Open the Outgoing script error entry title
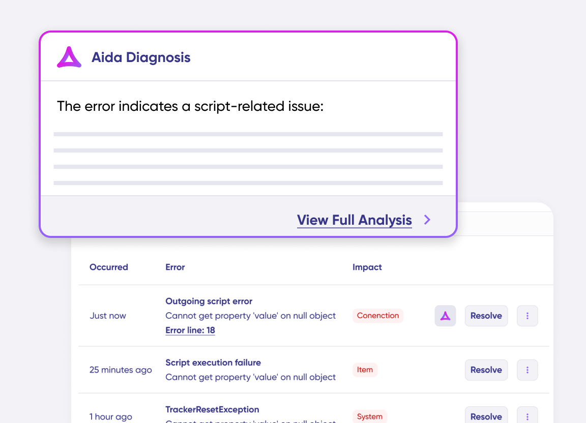This screenshot has width=586, height=423. [x=209, y=301]
